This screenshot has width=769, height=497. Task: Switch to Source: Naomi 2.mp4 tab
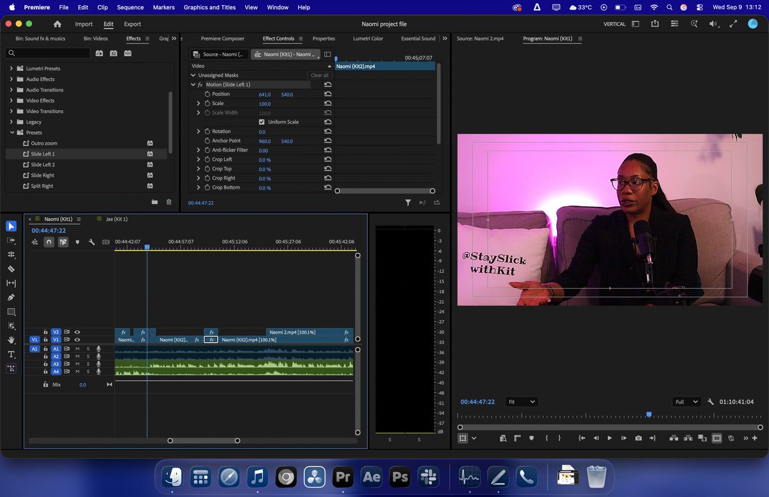[480, 38]
